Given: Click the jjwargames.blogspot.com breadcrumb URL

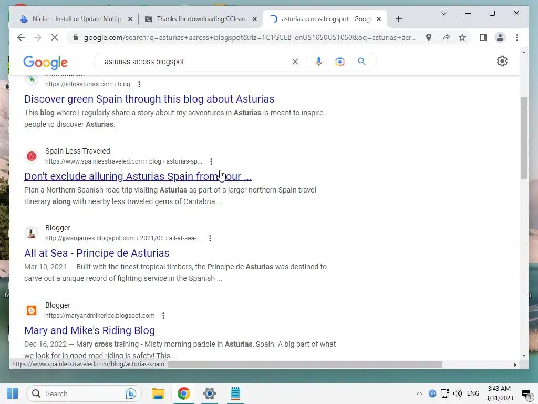Looking at the screenshot, I should click(x=123, y=238).
